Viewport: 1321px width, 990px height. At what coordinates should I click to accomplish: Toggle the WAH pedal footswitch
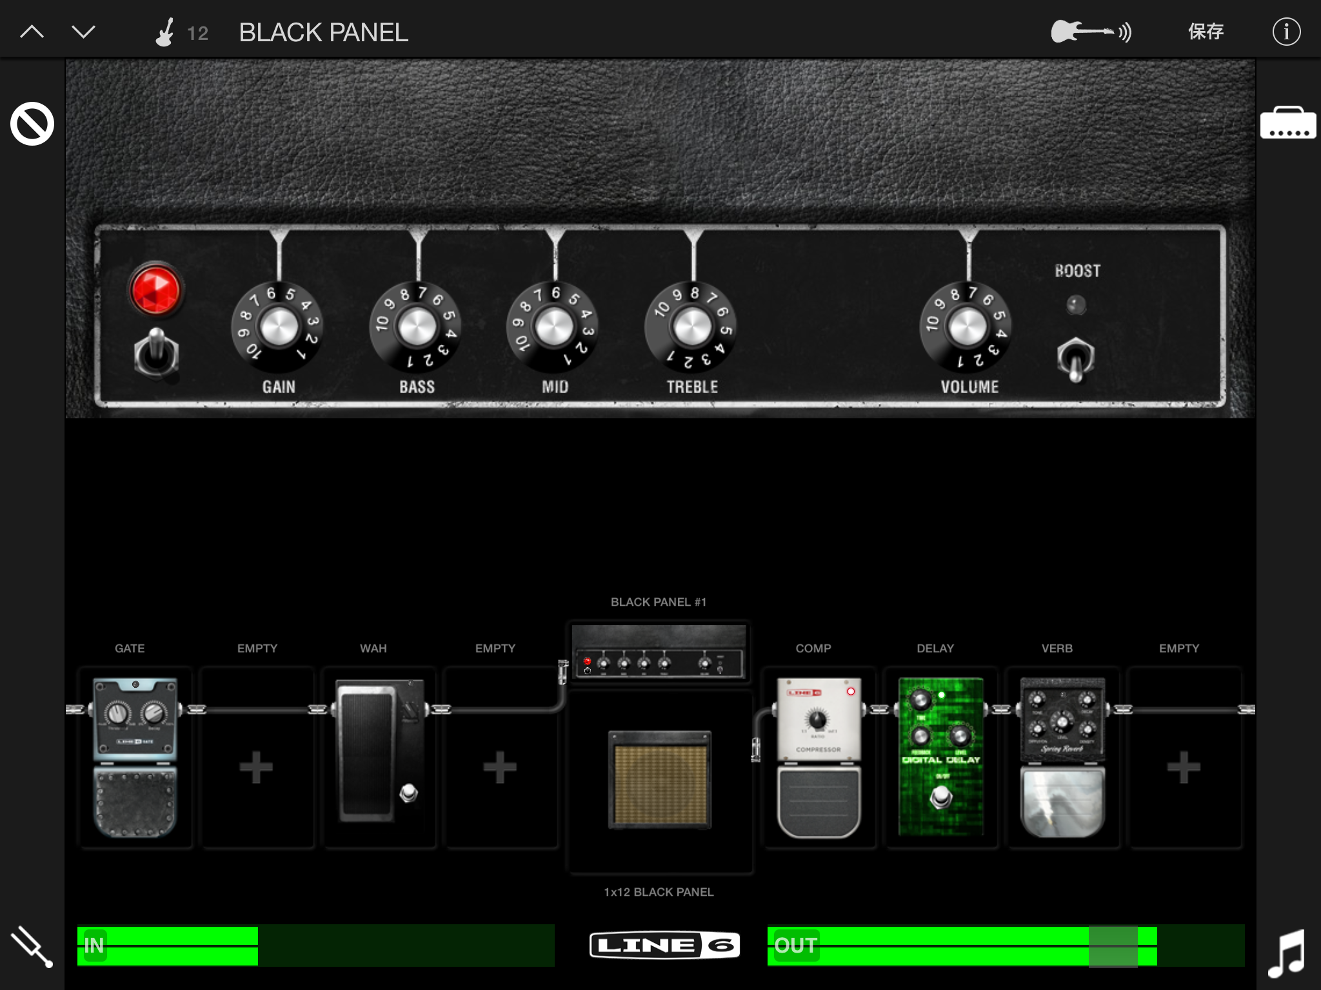click(409, 793)
